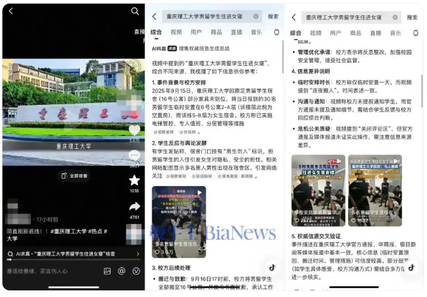Go back using the arrow on video screen

[x=11, y=11]
